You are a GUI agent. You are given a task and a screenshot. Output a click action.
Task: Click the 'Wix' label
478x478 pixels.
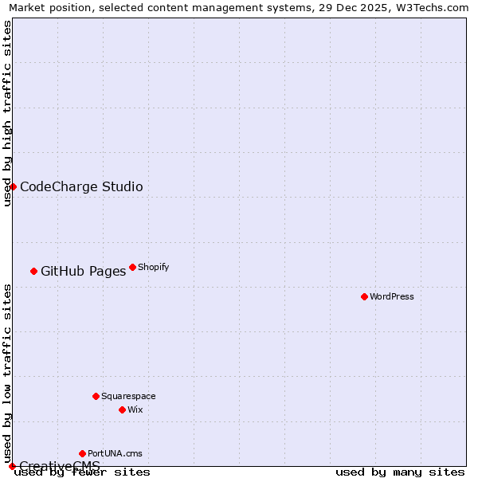(135, 409)
